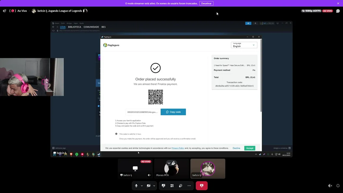Open Steam menu in Steam menu bar
The width and height of the screenshot is (343, 193).
click(56, 23)
